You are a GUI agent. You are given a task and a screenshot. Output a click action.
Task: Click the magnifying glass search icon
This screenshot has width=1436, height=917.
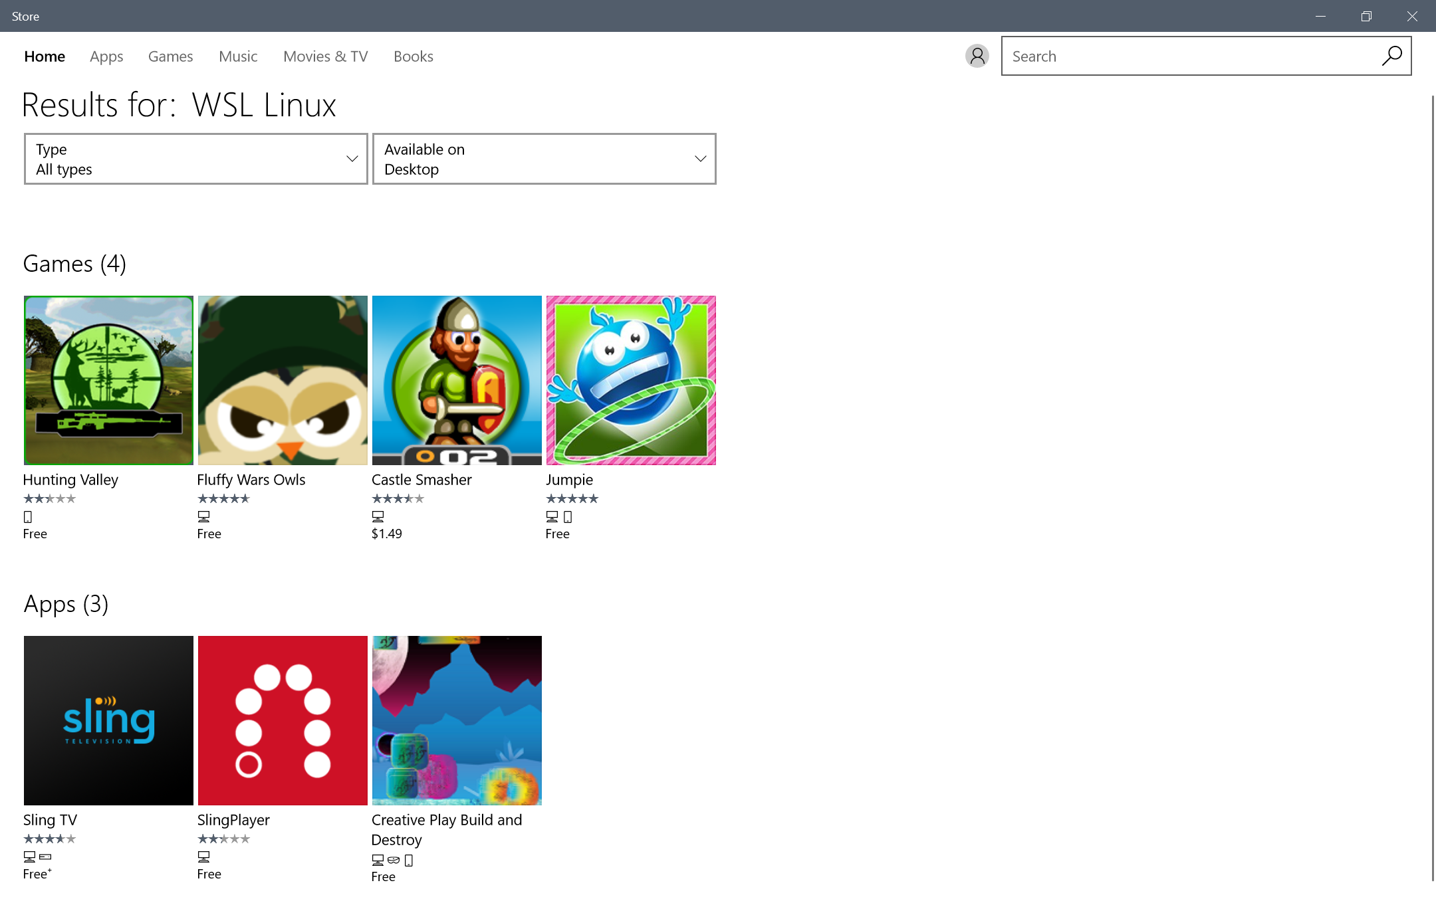tap(1391, 56)
